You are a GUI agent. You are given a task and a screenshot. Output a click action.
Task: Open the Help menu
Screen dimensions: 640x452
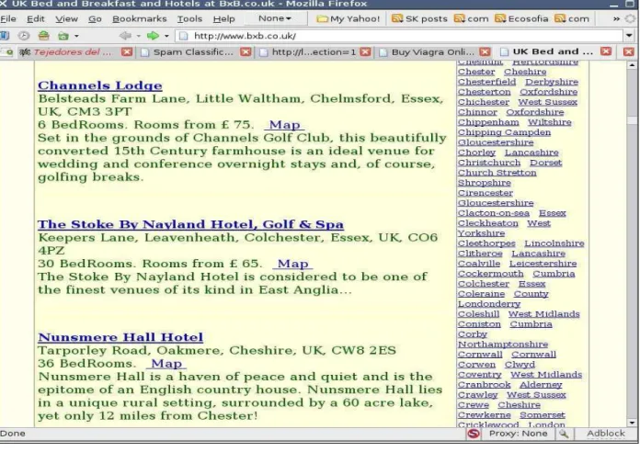click(x=224, y=18)
